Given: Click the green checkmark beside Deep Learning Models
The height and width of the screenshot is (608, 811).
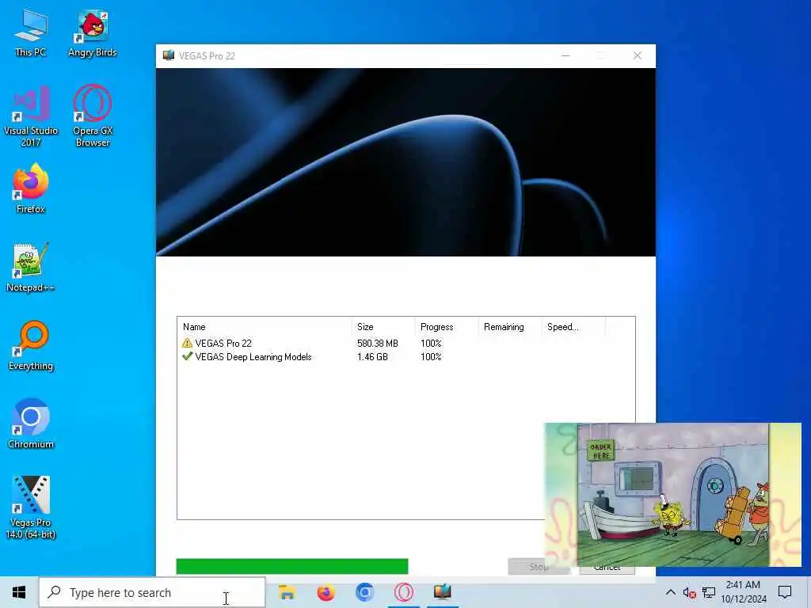Looking at the screenshot, I should point(187,356).
